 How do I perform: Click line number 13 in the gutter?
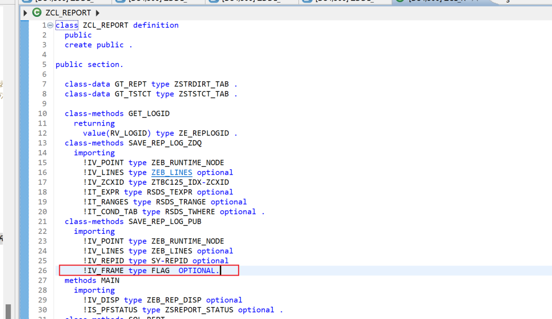click(42, 143)
